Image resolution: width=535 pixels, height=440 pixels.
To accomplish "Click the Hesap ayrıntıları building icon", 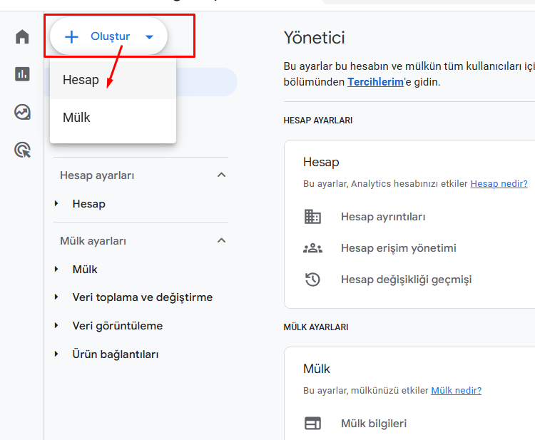I will (312, 217).
